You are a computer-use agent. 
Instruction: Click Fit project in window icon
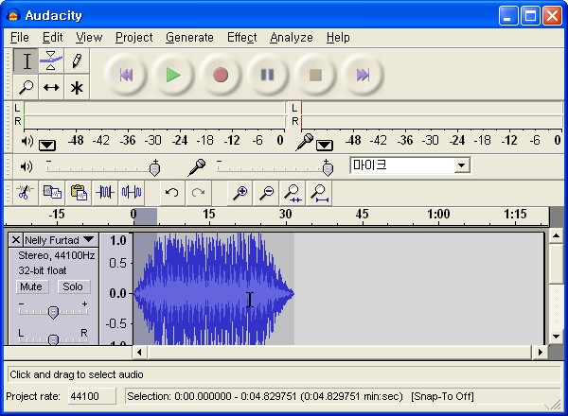pos(320,192)
